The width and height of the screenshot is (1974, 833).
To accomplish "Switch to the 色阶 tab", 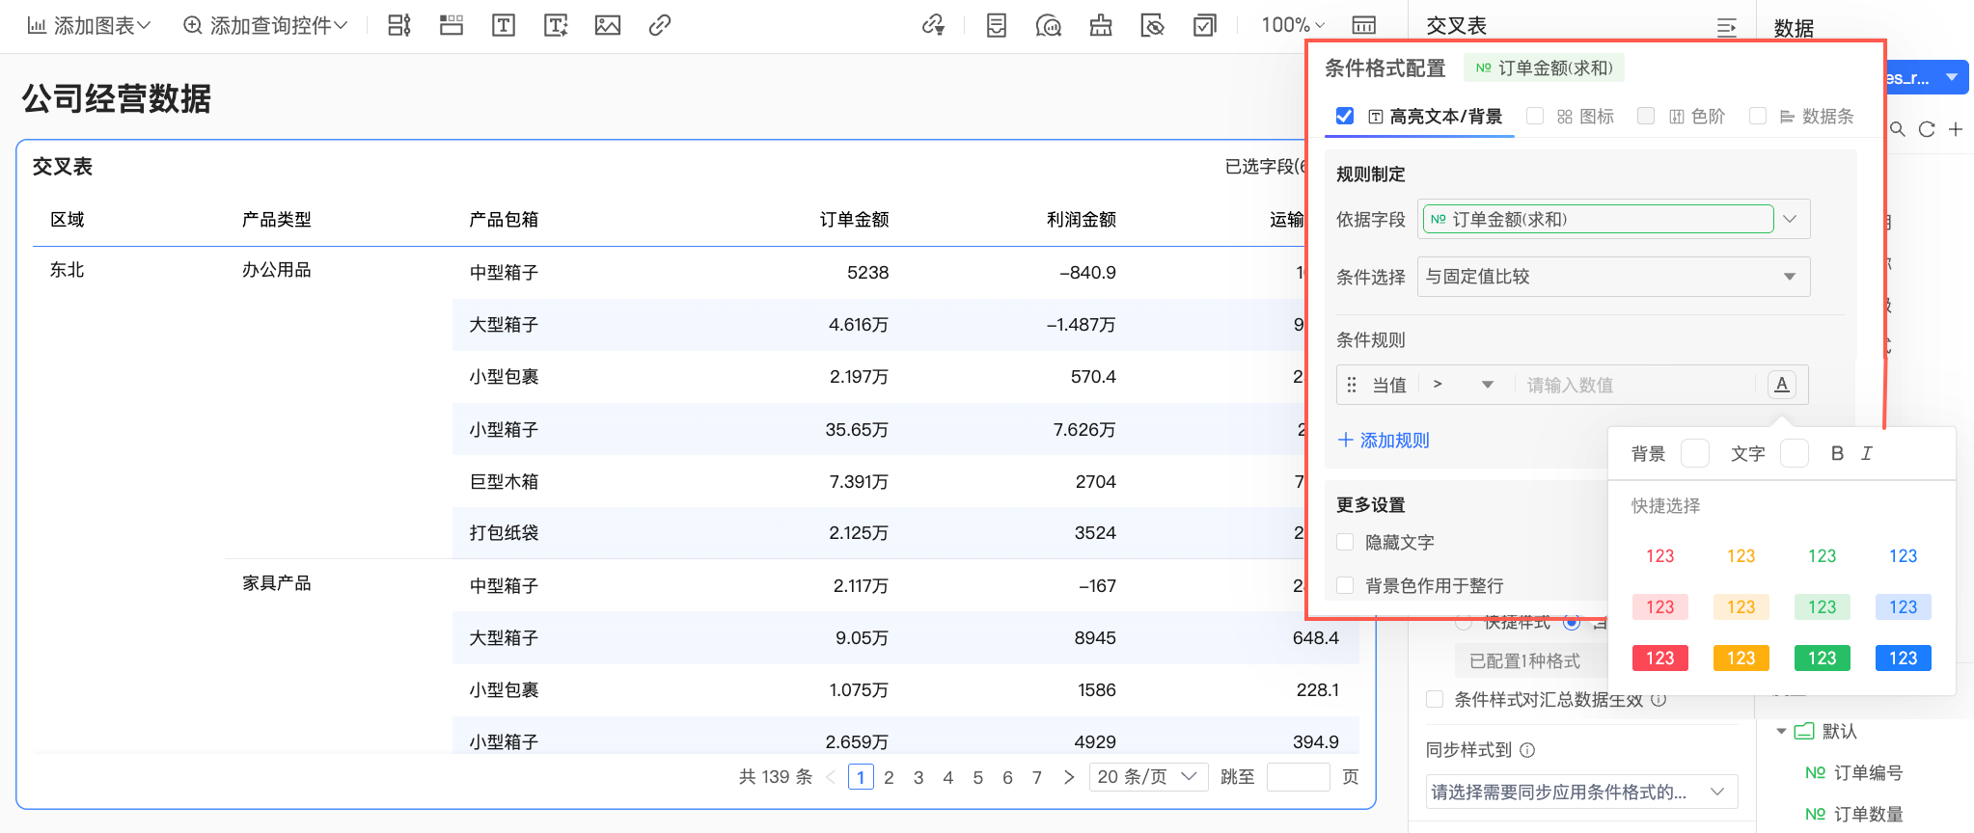I will coord(1697,117).
